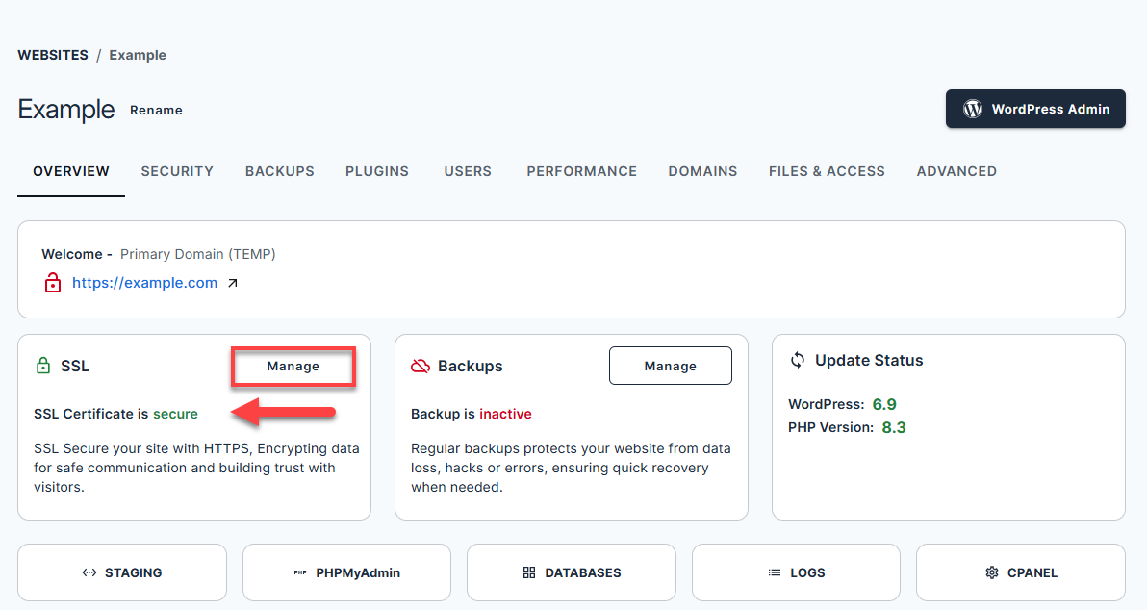Click 'Primary Domain (TEMP)' text
This screenshot has height=610, width=1147.
(197, 255)
